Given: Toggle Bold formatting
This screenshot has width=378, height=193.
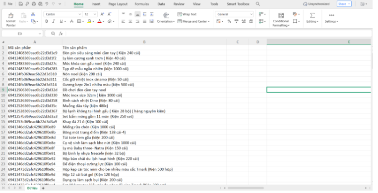Looking at the screenshot, I should coord(47,21).
